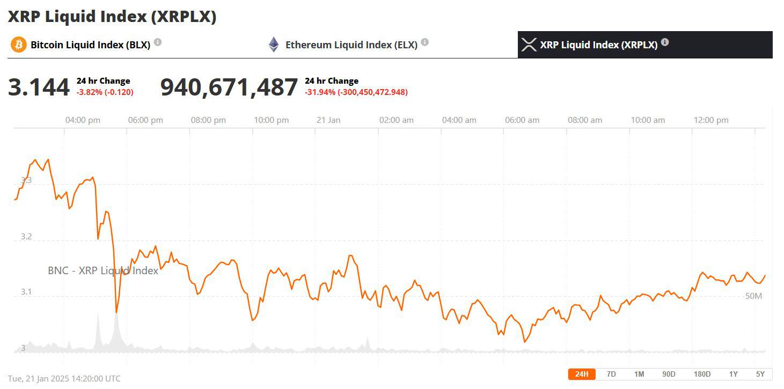Click the 21 Jan date axis label

coord(328,120)
